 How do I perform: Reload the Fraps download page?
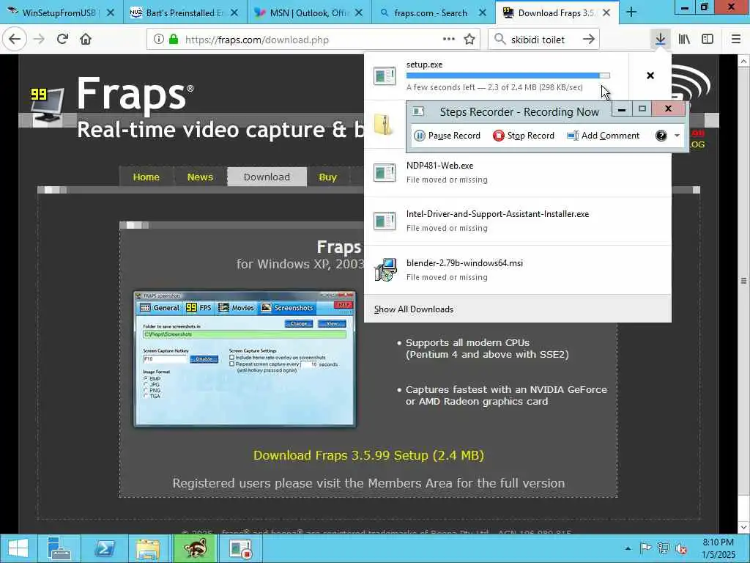pyautogui.click(x=62, y=40)
